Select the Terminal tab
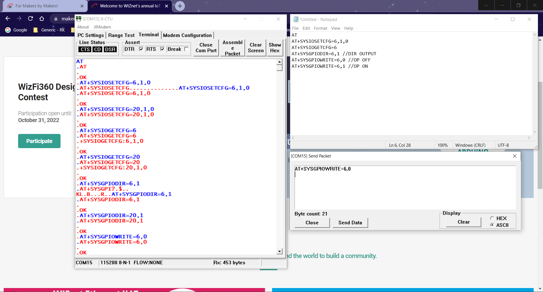Viewport: 543px width, 292px height. click(149, 35)
